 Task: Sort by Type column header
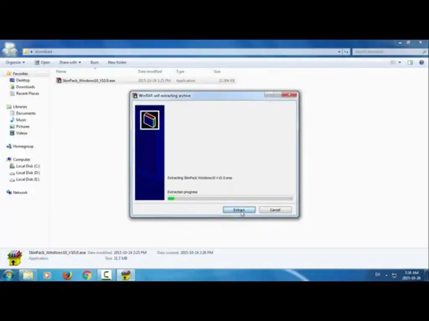click(x=180, y=71)
